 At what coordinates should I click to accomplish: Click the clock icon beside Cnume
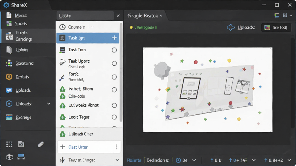click(x=62, y=27)
